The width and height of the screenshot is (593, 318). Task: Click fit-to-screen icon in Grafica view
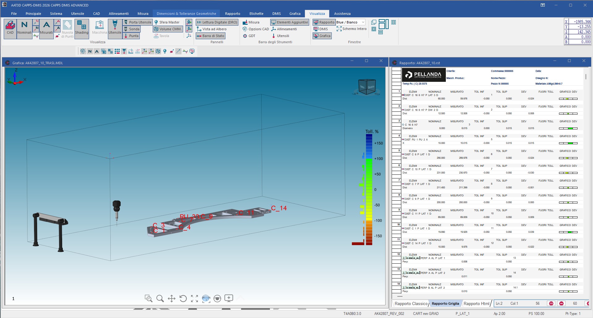(x=194, y=298)
